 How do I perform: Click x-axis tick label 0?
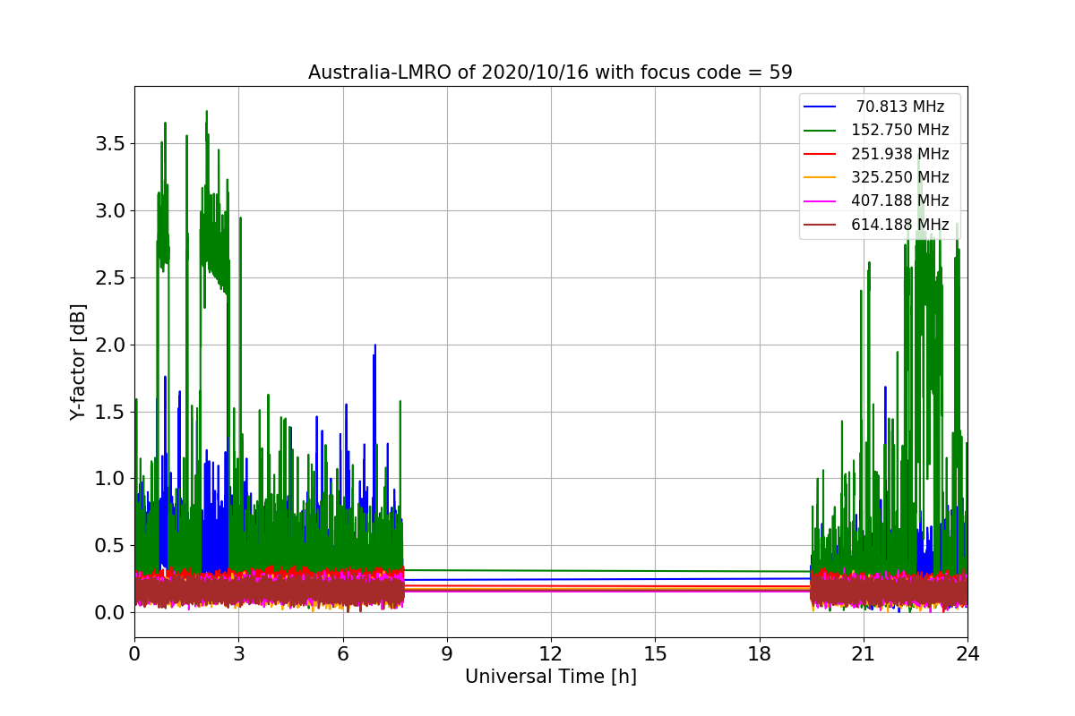pyautogui.click(x=134, y=654)
